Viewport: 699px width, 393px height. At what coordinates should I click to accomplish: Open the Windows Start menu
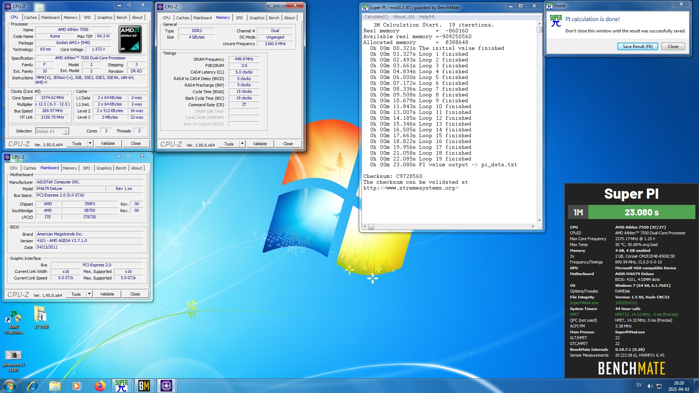click(10, 386)
